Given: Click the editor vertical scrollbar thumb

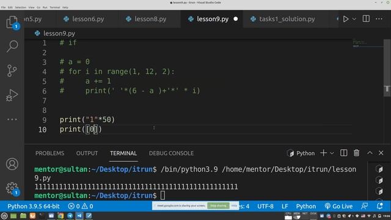Looking at the screenshot, I should [x=387, y=68].
